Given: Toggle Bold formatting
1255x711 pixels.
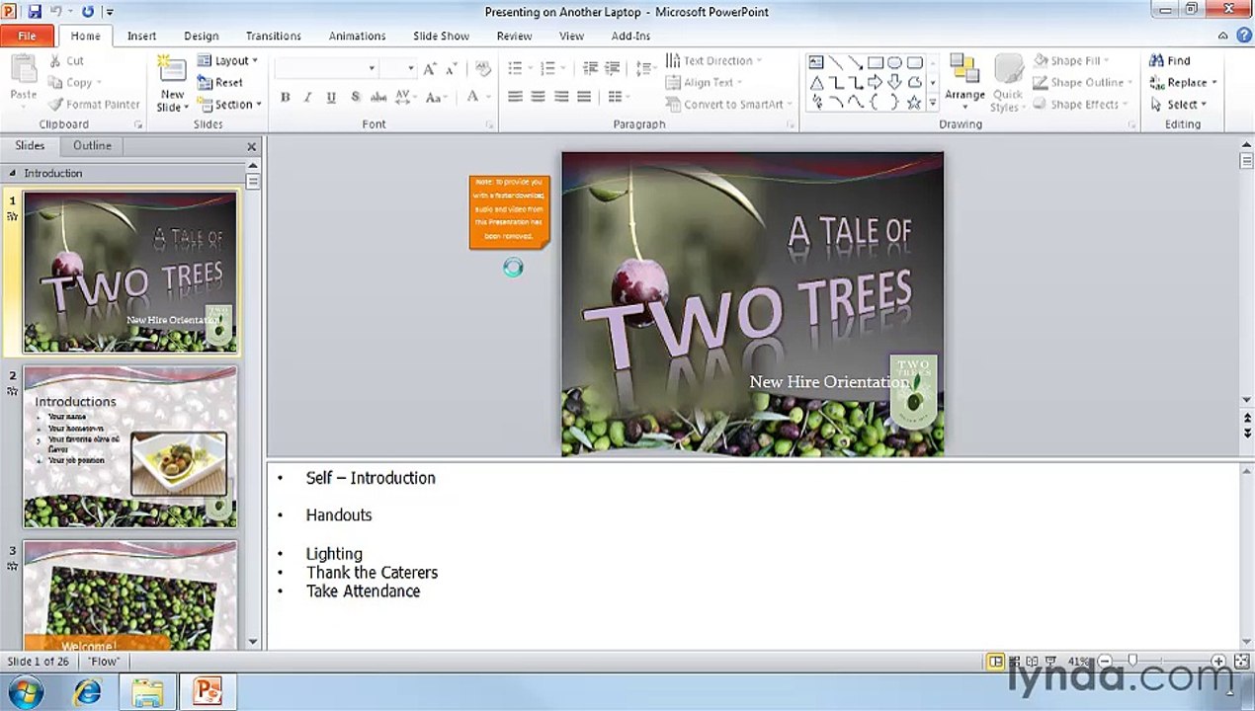Looking at the screenshot, I should [286, 98].
